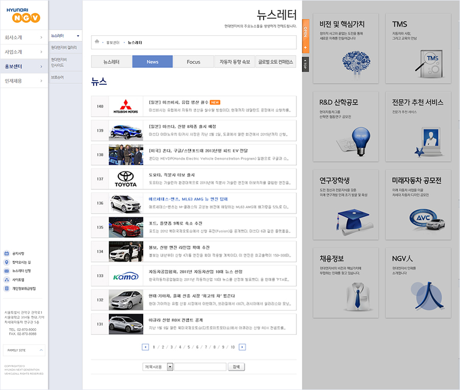Screen dimensions: 460x390
Task: Open the FAMILY SITE dropdown
Action: tap(25, 350)
